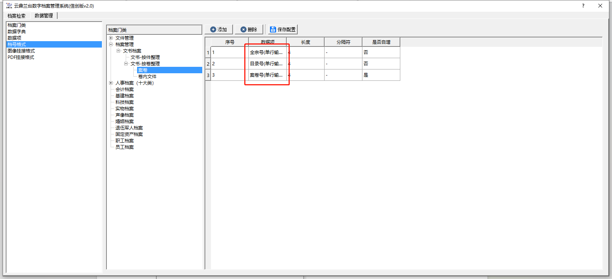The image size is (612, 279).
Task: Switch to the 档案检索 tab
Action: click(x=16, y=16)
